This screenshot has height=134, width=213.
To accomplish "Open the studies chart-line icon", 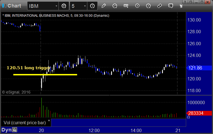I will (115, 6).
